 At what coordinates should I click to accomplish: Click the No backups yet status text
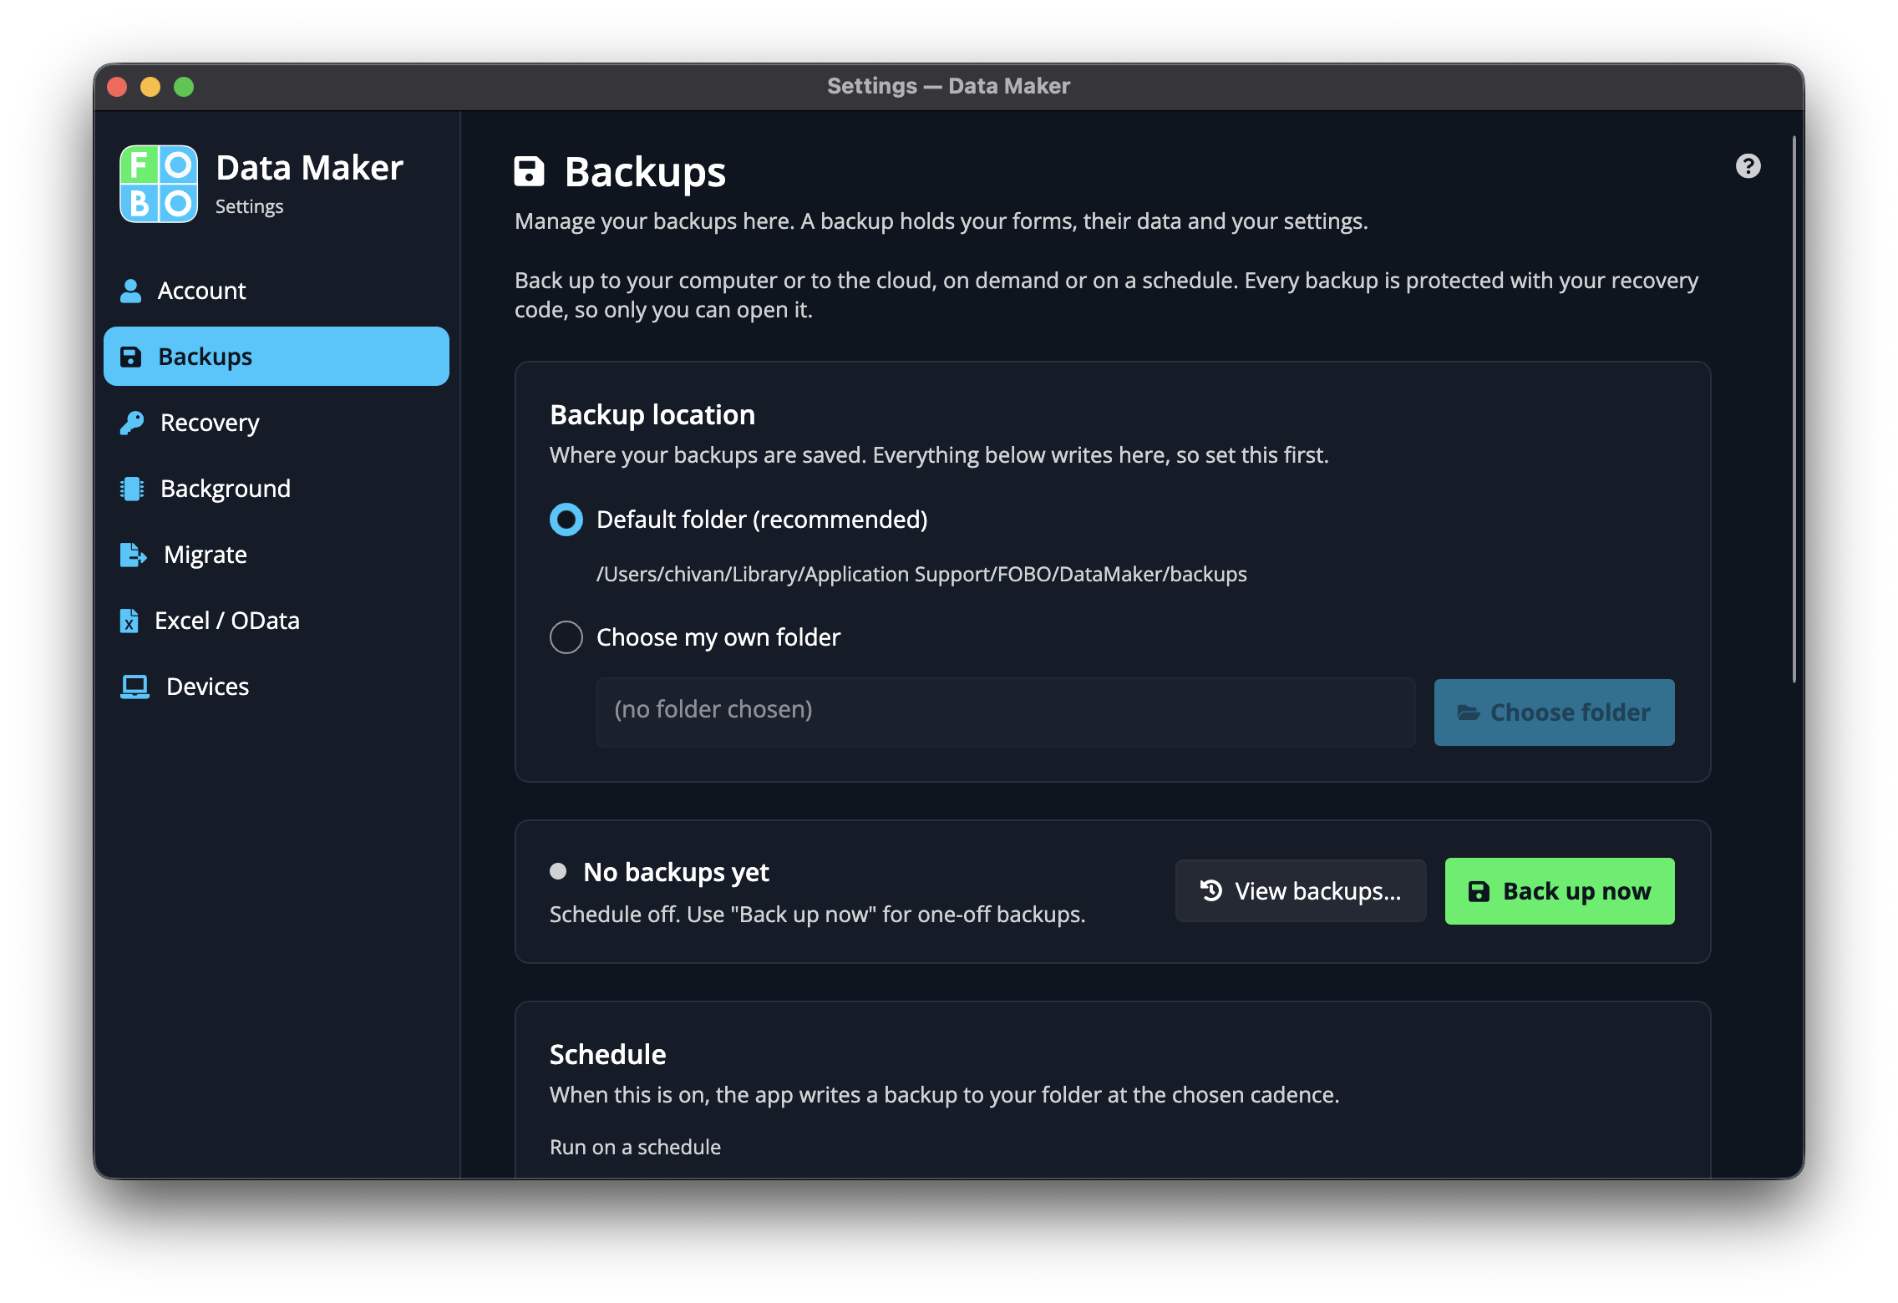coord(676,872)
